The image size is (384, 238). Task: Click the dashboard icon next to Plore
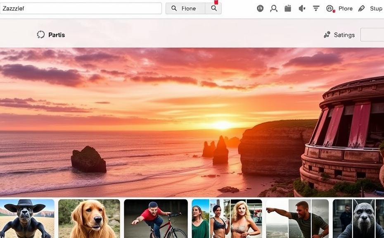pos(330,8)
